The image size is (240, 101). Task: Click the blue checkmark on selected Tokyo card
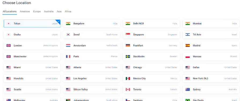(x=59, y=21)
